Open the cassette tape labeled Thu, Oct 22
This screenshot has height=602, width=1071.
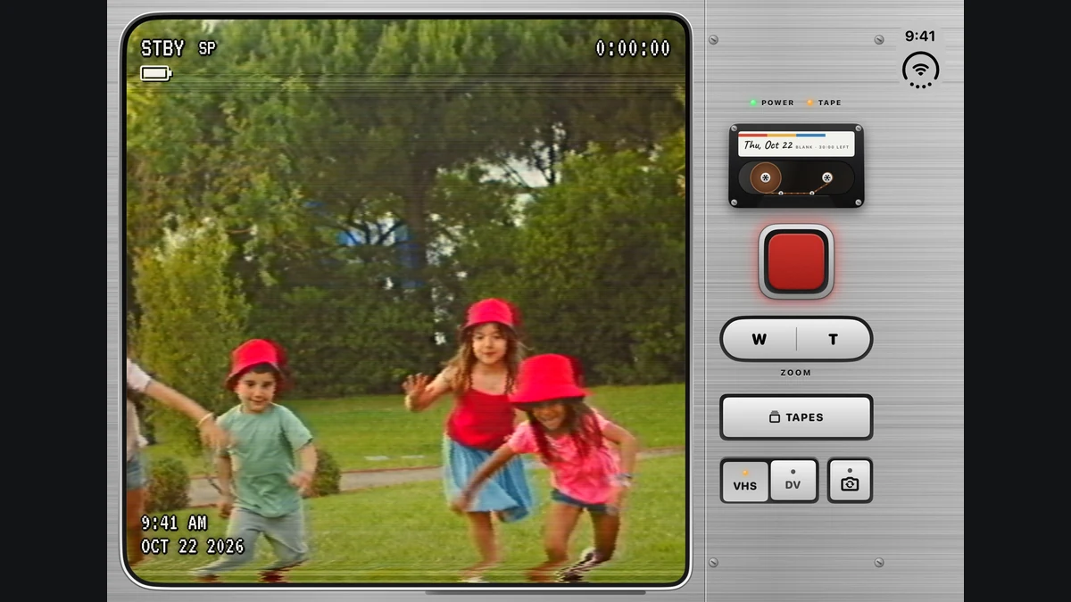point(796,166)
